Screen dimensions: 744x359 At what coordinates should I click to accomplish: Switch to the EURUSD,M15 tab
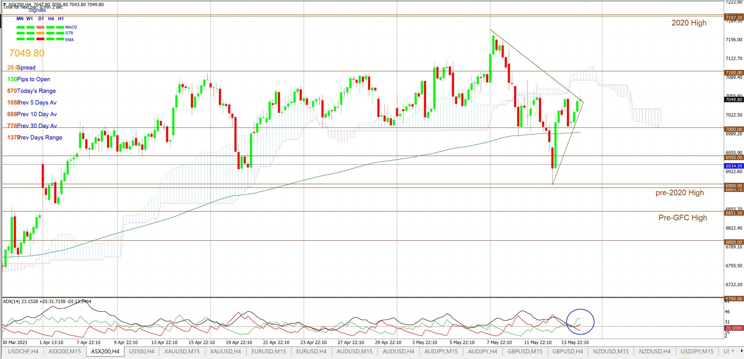click(x=268, y=351)
